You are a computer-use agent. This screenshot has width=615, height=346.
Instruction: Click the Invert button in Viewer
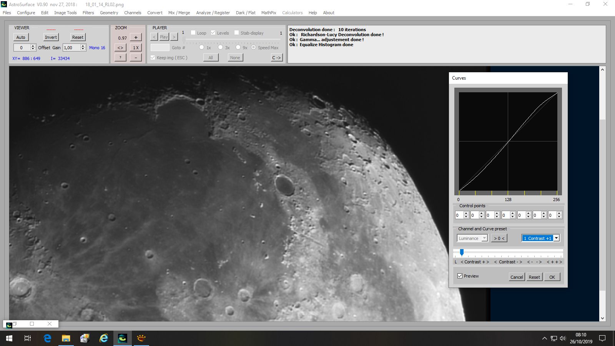coord(51,37)
